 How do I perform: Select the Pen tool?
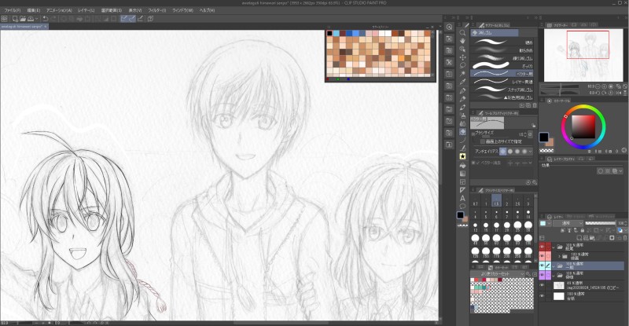point(462,90)
